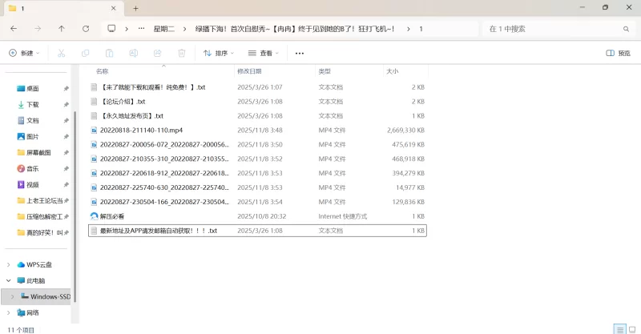This screenshot has height=334, width=641.
Task: Open the 解压必看 internet shortcut file
Action: 112,216
